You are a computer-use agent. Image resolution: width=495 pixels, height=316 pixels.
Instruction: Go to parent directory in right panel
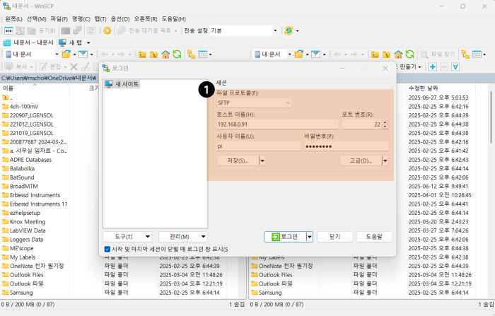pos(375,54)
